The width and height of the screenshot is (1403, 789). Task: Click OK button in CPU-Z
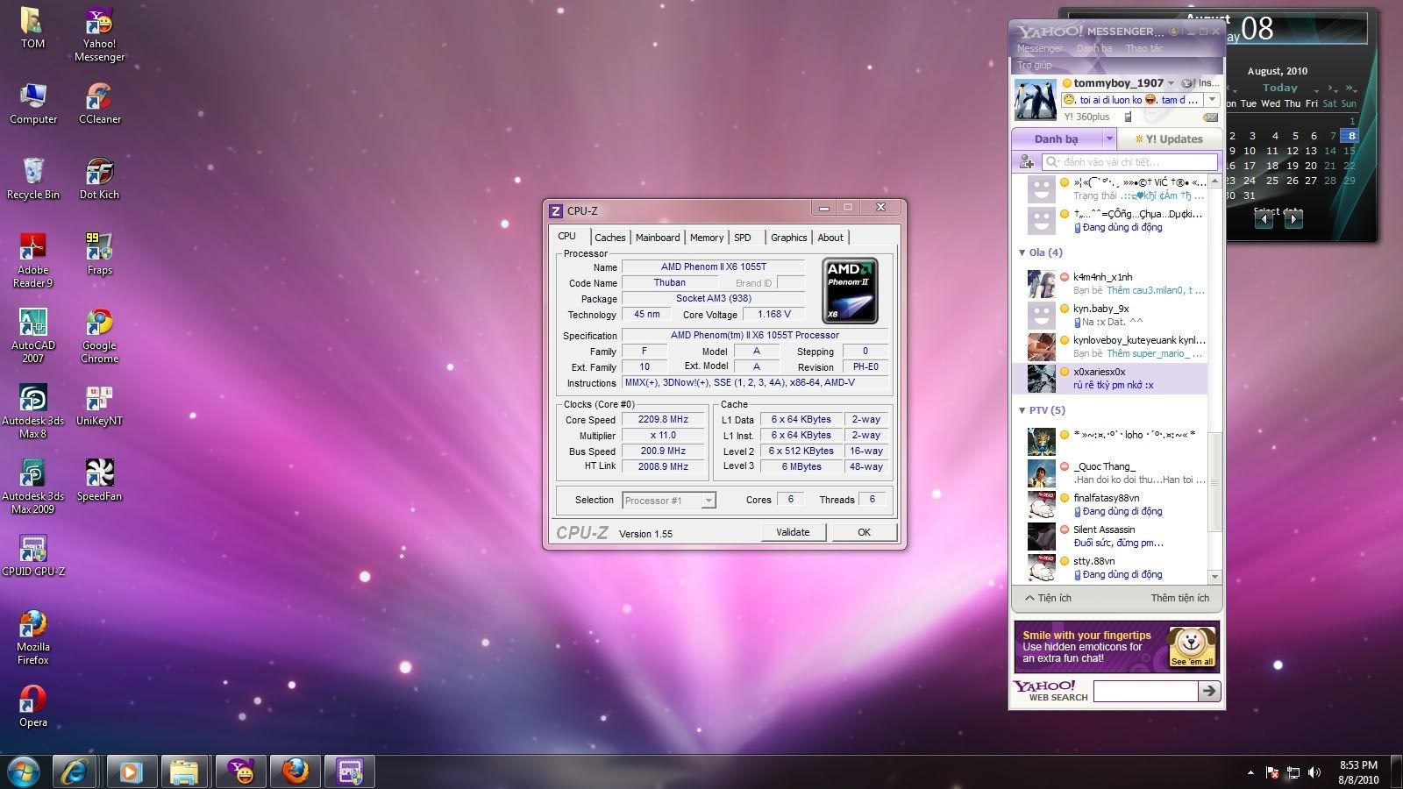tap(865, 532)
